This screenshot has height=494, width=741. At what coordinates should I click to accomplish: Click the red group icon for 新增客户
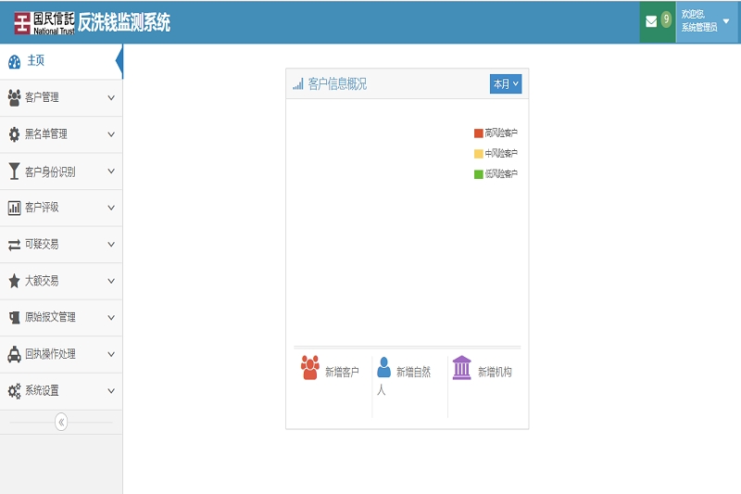310,367
